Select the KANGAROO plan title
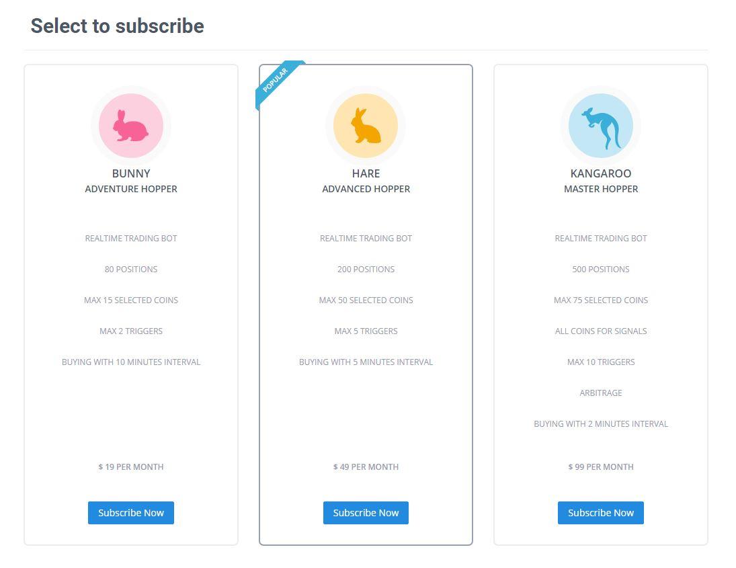736x568 pixels. click(601, 173)
